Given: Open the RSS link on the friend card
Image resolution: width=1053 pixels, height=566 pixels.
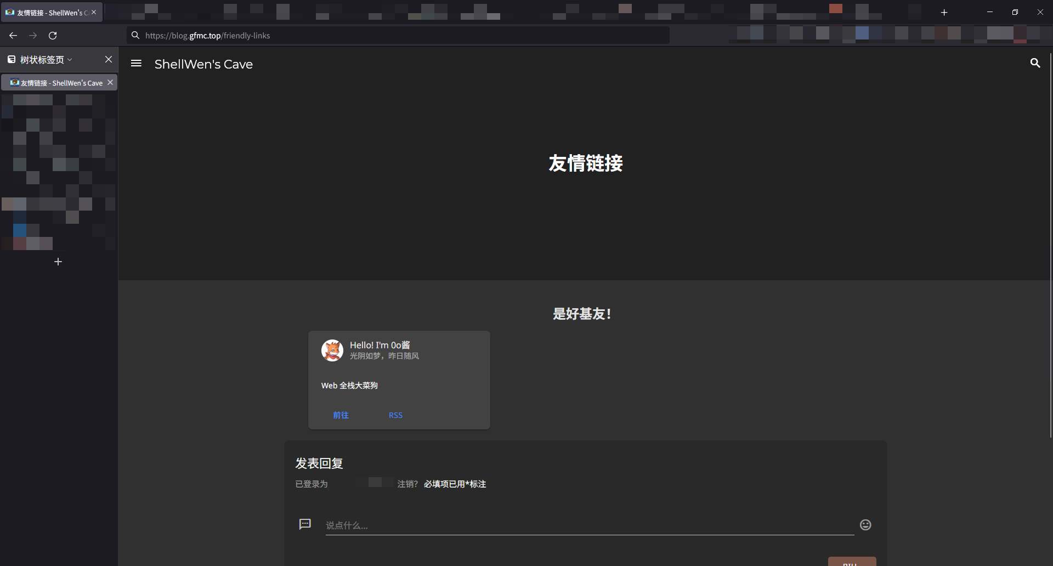Looking at the screenshot, I should click(395, 415).
